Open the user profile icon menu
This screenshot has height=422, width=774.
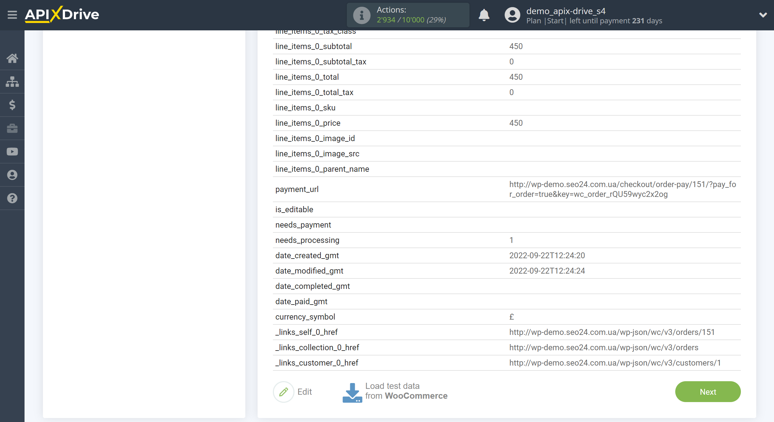pyautogui.click(x=511, y=14)
